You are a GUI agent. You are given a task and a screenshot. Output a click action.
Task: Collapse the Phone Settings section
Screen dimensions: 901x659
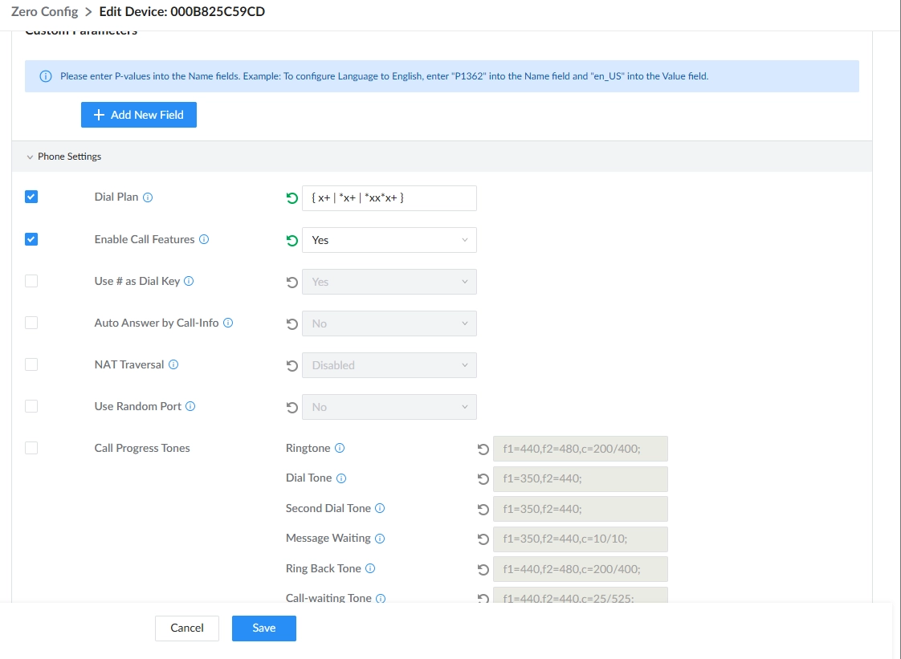[30, 157]
